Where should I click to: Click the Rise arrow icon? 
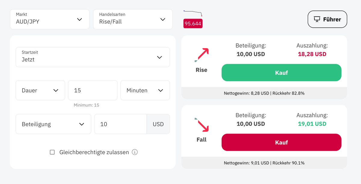tap(202, 55)
